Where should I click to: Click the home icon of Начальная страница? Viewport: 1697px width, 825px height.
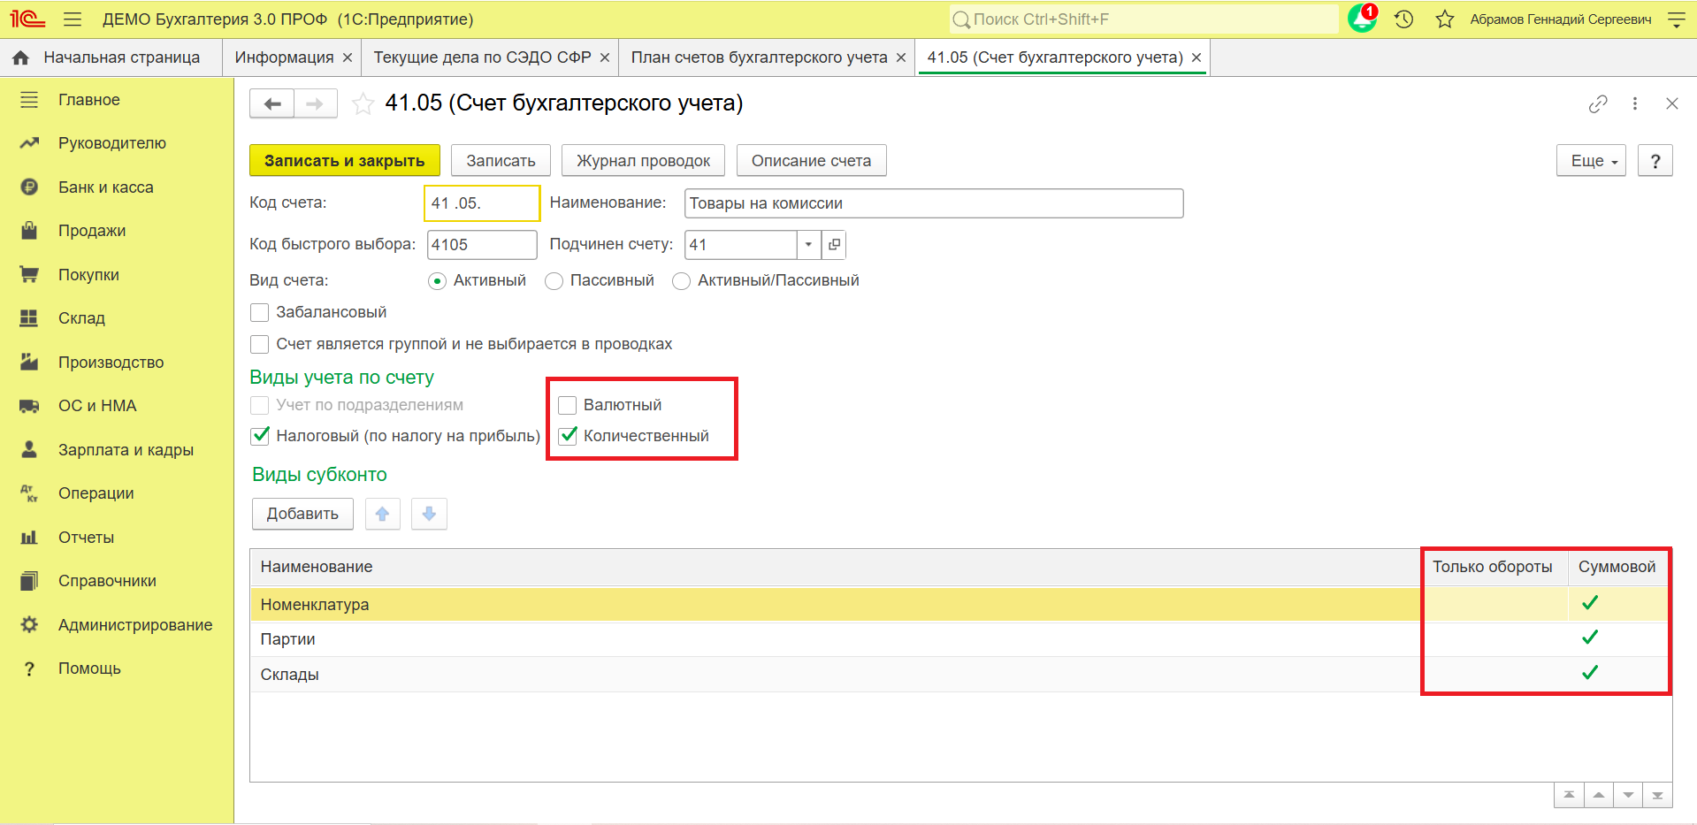(x=21, y=57)
